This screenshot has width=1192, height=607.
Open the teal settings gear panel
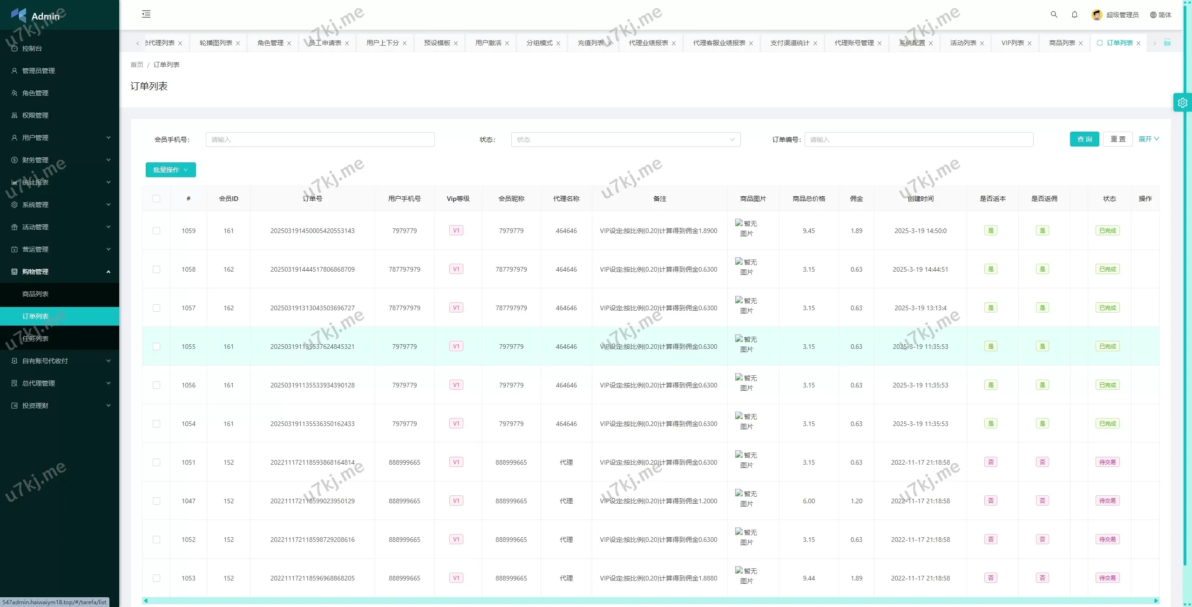pyautogui.click(x=1182, y=103)
